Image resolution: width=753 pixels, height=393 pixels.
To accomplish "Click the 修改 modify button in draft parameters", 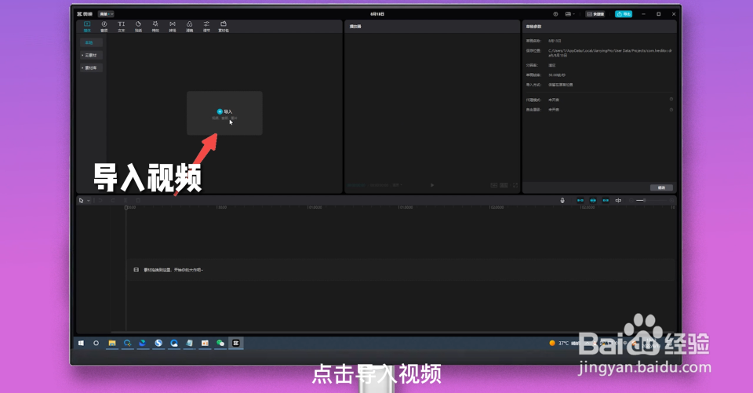I will pyautogui.click(x=662, y=187).
